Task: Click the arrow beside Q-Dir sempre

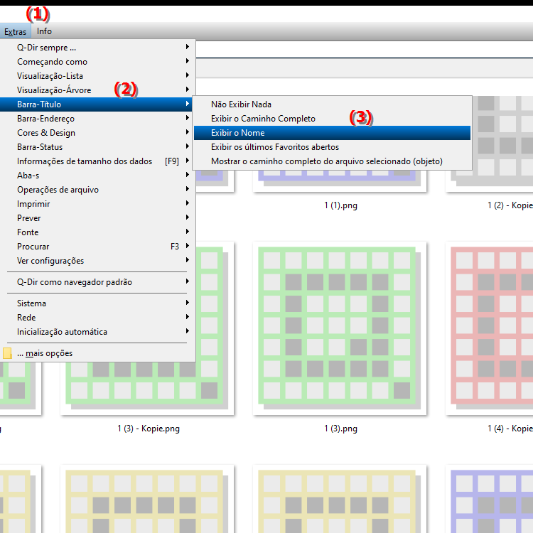Action: [x=188, y=47]
